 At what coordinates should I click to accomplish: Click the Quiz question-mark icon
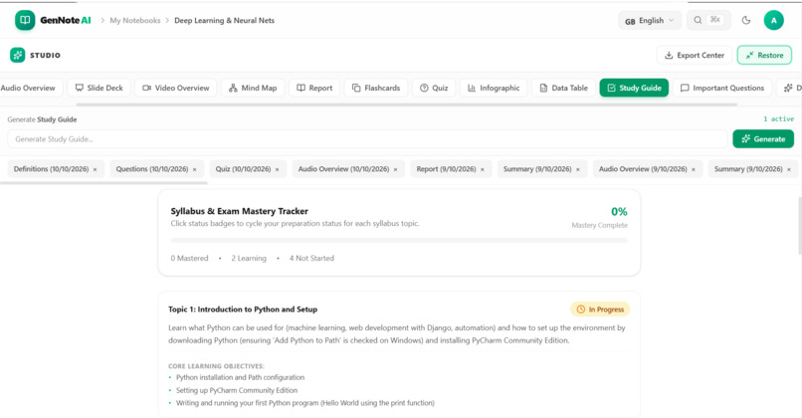pyautogui.click(x=424, y=88)
